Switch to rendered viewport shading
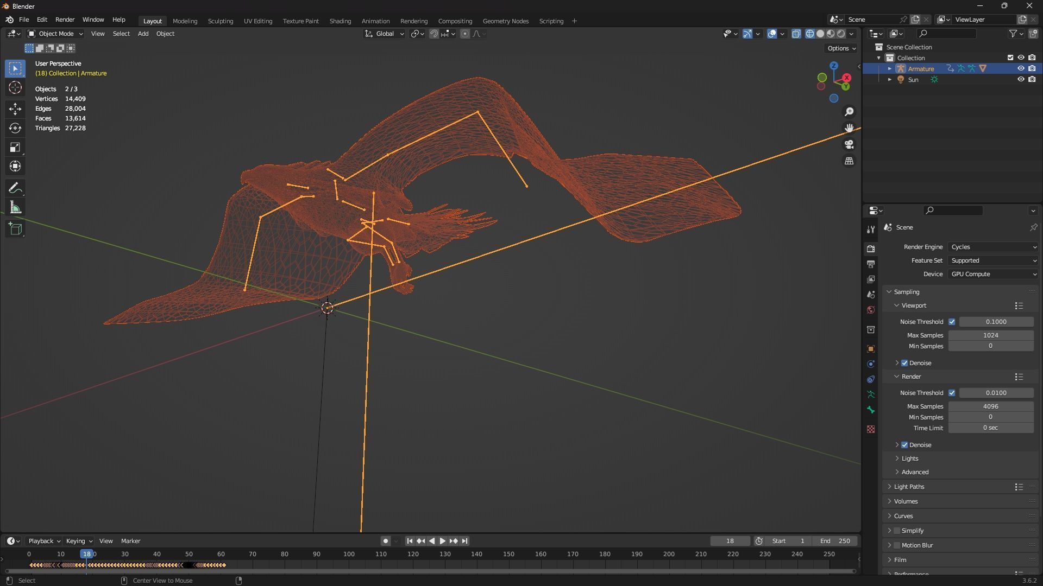 pyautogui.click(x=841, y=34)
